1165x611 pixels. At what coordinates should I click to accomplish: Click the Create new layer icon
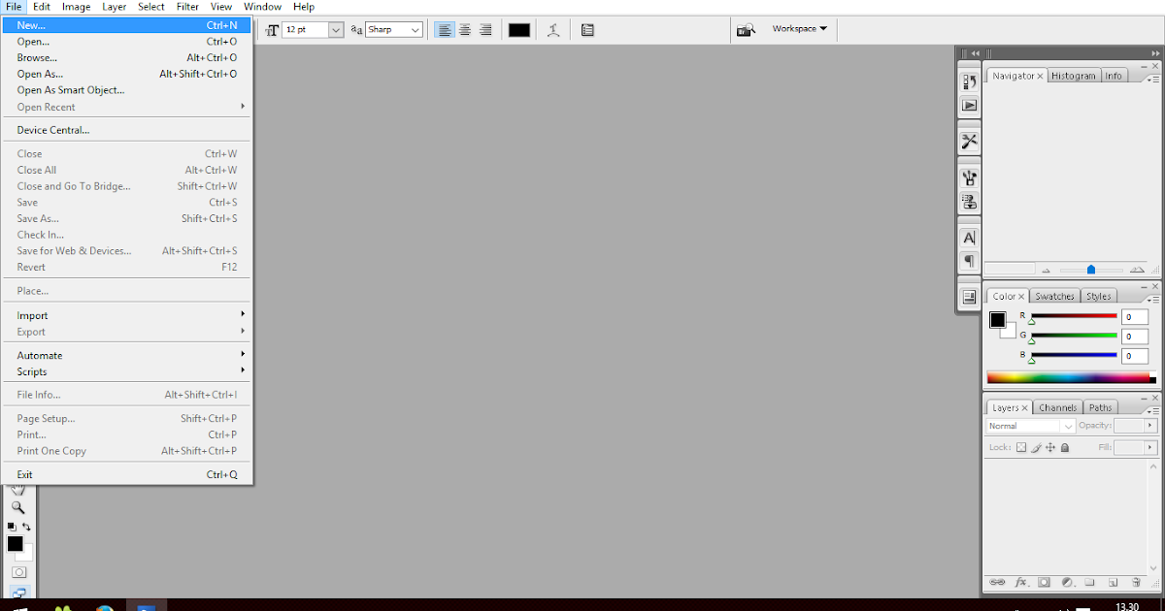(x=1114, y=583)
